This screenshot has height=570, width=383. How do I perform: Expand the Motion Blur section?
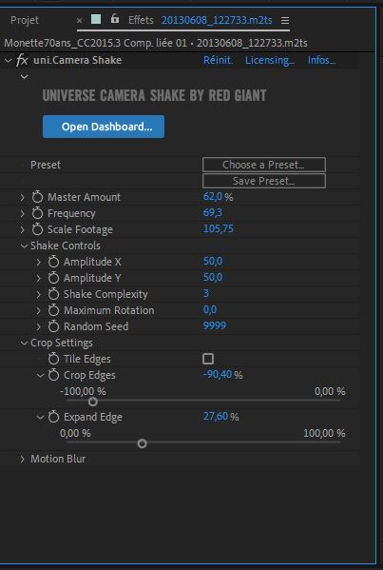point(23,459)
